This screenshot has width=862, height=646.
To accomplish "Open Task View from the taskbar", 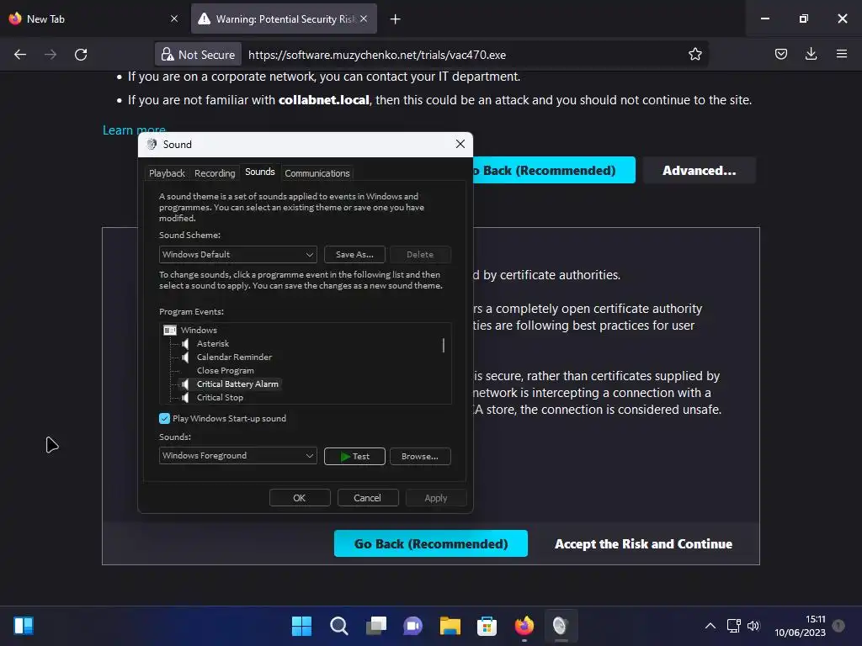I will (376, 626).
